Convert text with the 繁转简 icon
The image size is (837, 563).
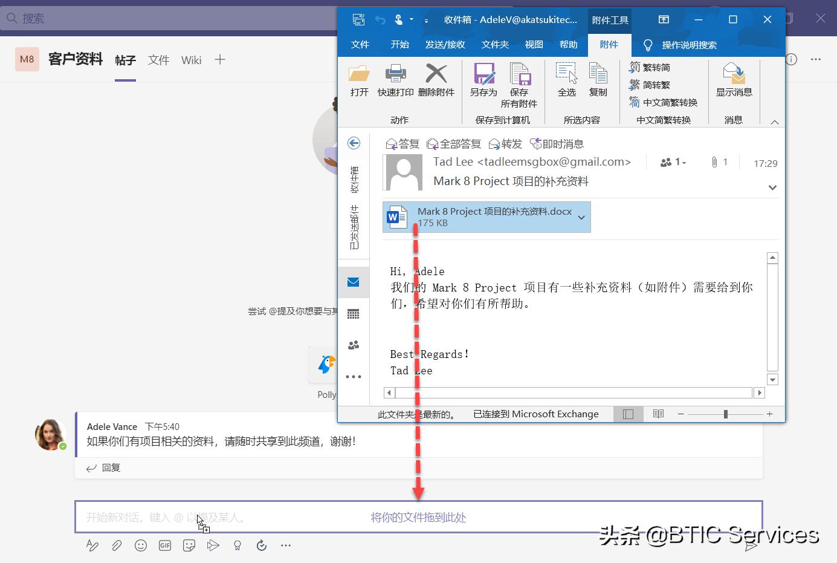[656, 67]
